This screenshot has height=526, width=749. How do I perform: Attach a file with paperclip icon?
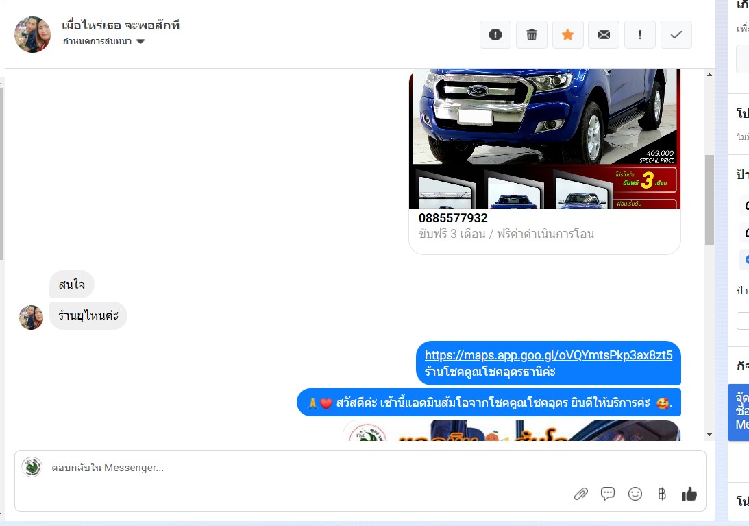[x=581, y=494]
